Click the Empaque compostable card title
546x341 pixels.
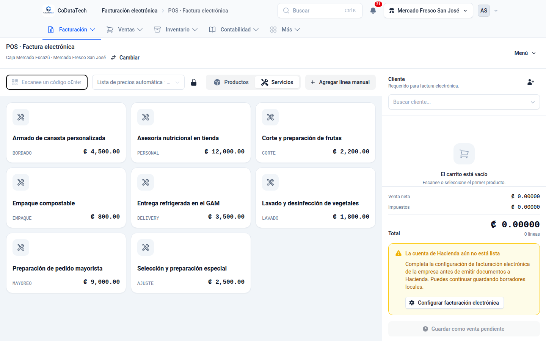(x=44, y=203)
